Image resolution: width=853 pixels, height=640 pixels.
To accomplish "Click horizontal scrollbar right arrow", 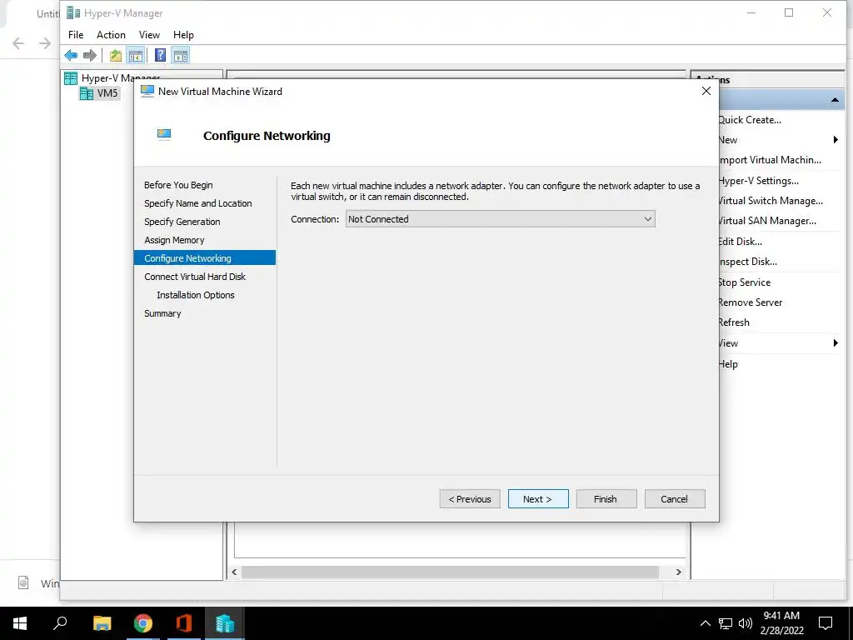I will [x=678, y=572].
